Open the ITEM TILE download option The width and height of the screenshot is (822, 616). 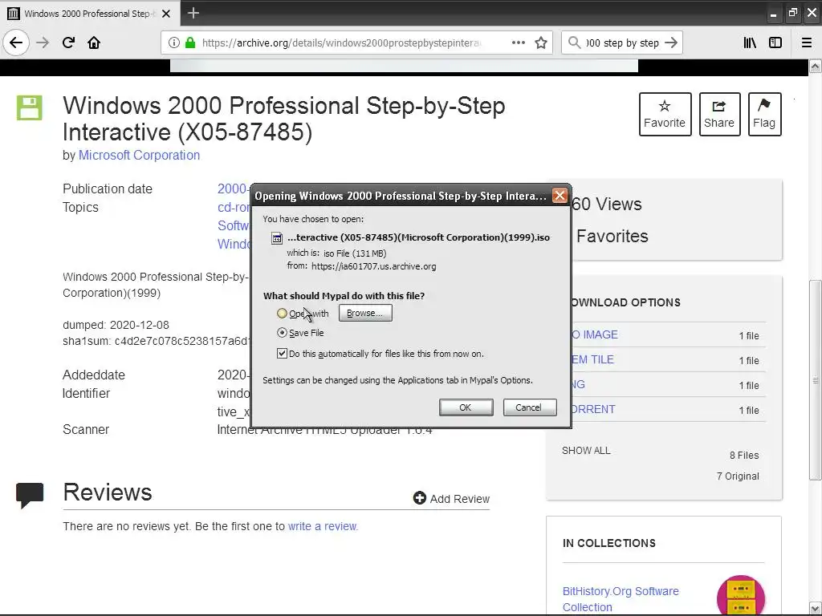[x=592, y=360]
